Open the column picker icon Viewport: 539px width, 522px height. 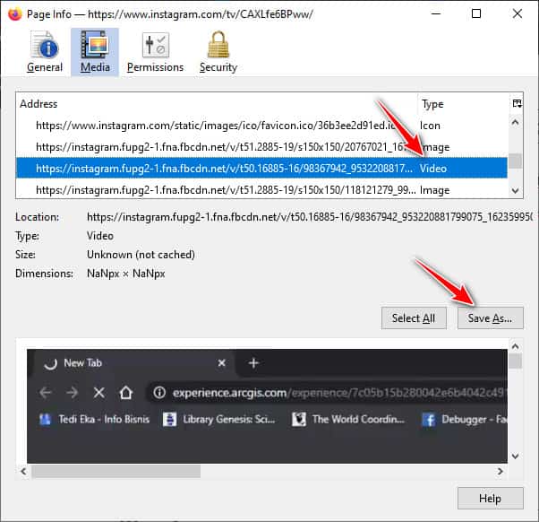point(517,103)
